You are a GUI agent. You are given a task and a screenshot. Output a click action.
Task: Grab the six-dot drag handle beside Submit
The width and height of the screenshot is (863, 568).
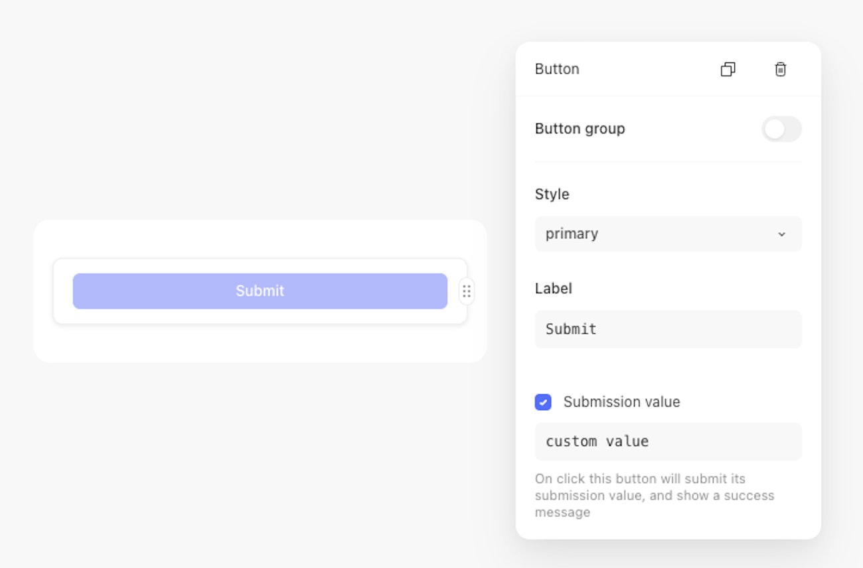click(x=467, y=291)
